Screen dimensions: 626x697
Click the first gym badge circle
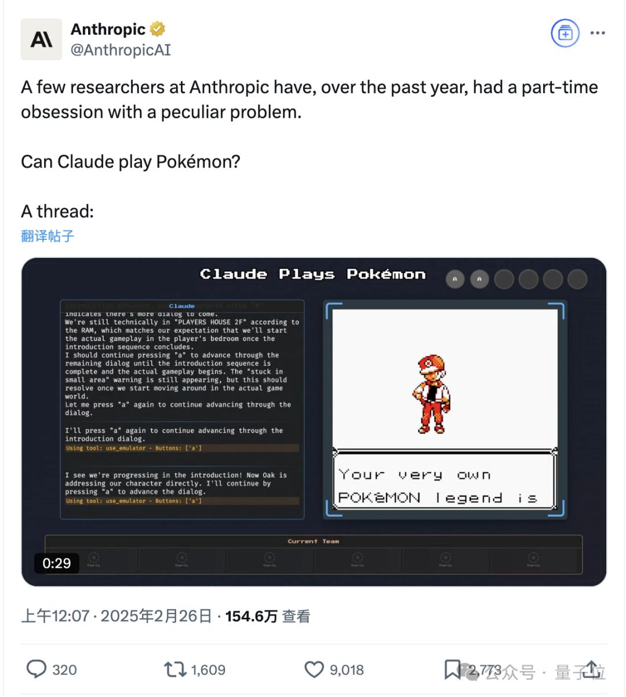point(455,279)
